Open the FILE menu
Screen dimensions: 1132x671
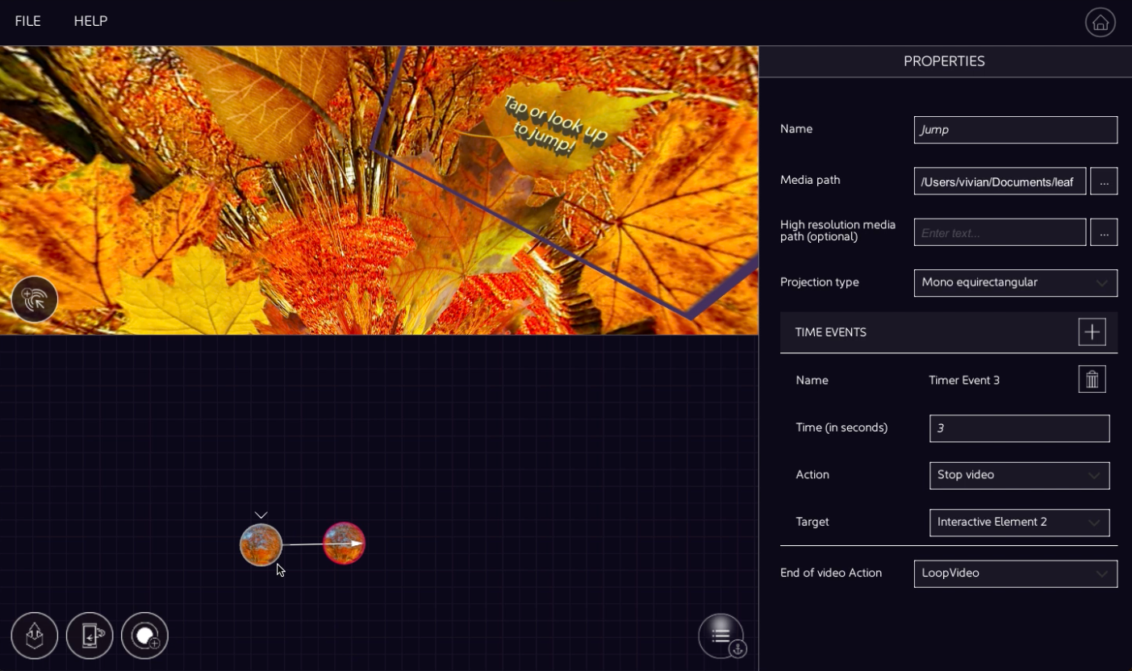(27, 22)
